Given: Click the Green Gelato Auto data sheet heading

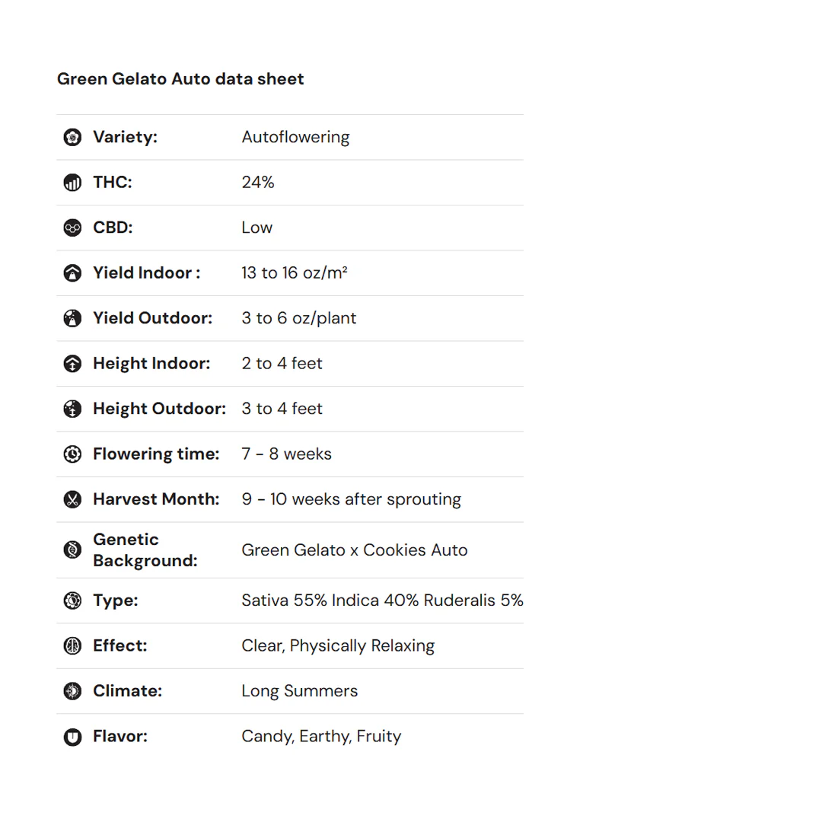Looking at the screenshot, I should (x=180, y=79).
